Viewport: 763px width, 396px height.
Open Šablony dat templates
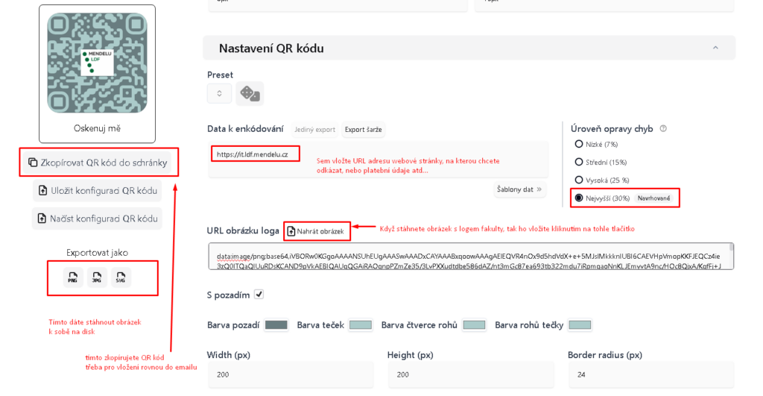(519, 189)
